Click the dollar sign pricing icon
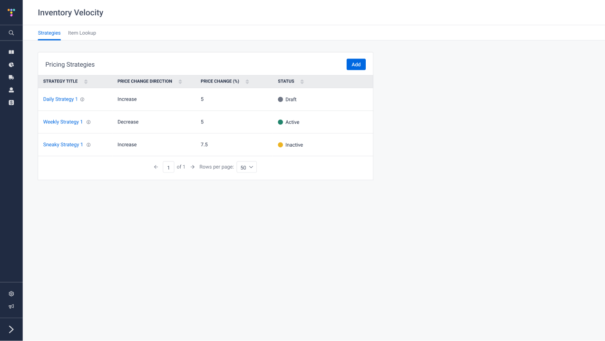The height and width of the screenshot is (341, 605). (x=11, y=102)
